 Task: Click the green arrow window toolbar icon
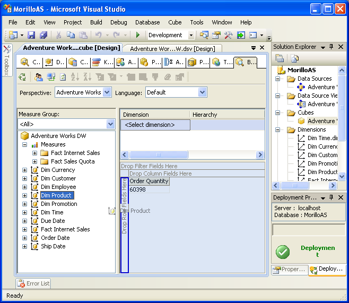tap(241, 35)
